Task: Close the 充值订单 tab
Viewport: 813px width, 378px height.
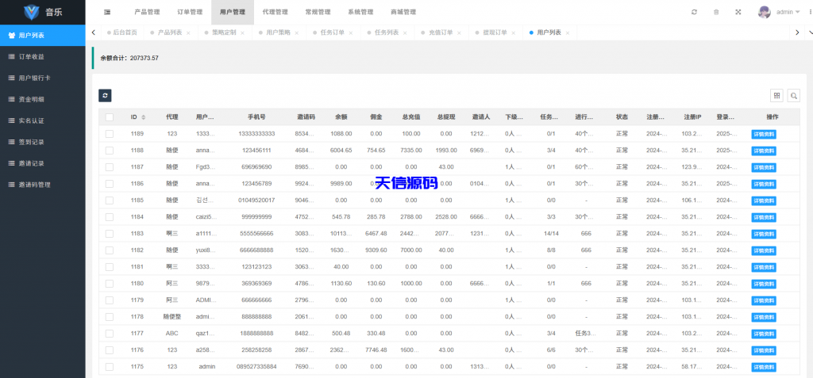Action: pyautogui.click(x=459, y=32)
